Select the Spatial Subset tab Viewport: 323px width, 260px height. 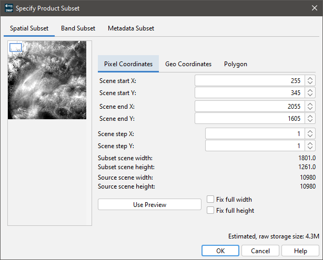[x=29, y=28]
